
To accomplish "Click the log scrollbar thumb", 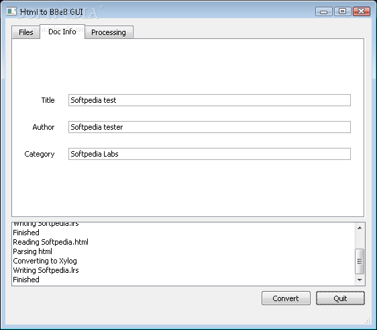I will coord(360,261).
